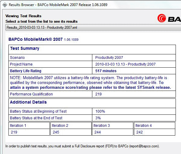Screen dimensions: 181x154
Task: Click the '3%' battery value
Action: click(98, 118)
